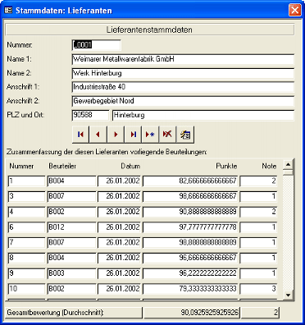Click the scrollbar down arrow of the list
The width and height of the screenshot is (305, 325).
(x=288, y=295)
